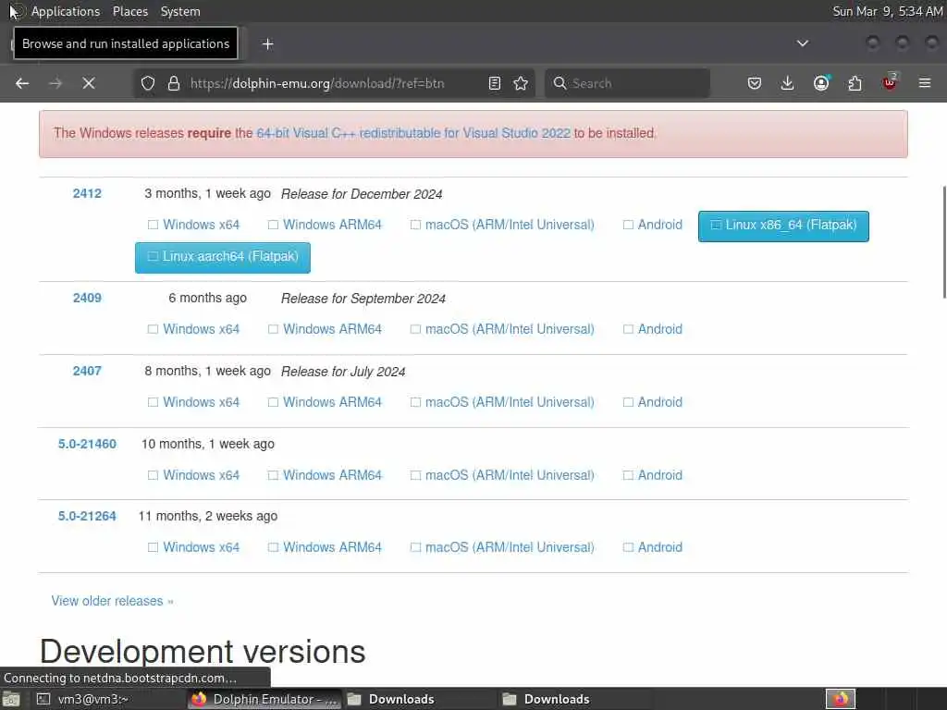
Task: Download 2409 Android build
Action: [653, 329]
